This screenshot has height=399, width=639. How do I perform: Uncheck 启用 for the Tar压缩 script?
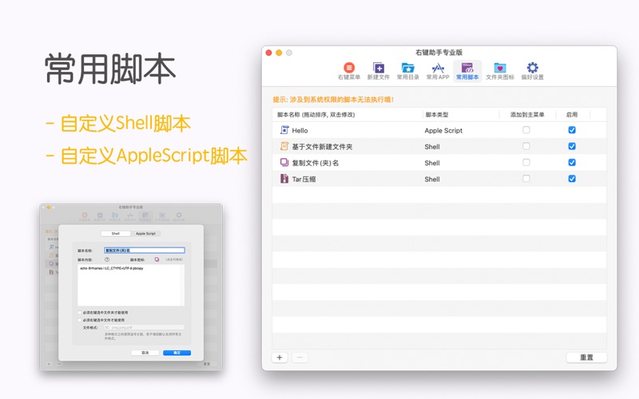tap(572, 179)
